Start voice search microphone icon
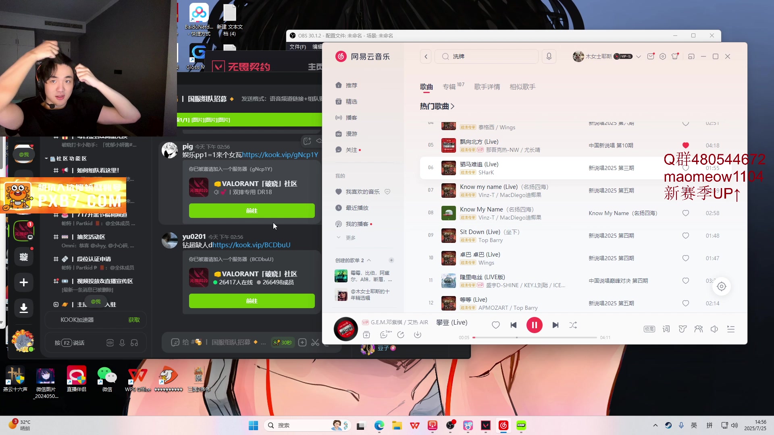The image size is (774, 435). [x=549, y=56]
